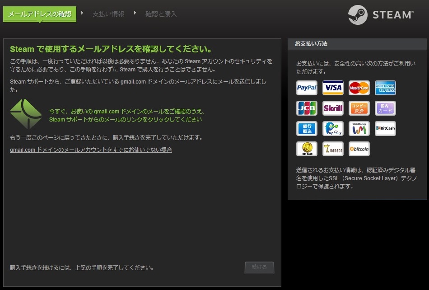Click the コンビニ決済 payment icon
This screenshot has height=290, width=429.
tap(359, 108)
